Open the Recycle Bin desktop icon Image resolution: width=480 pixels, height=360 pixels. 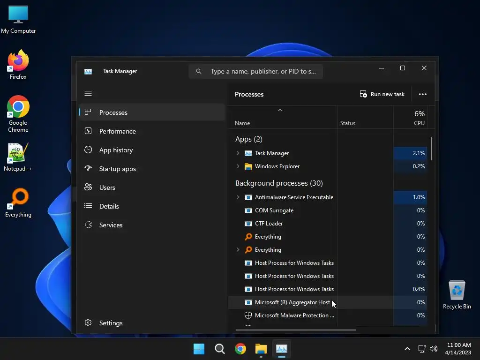pos(457,295)
